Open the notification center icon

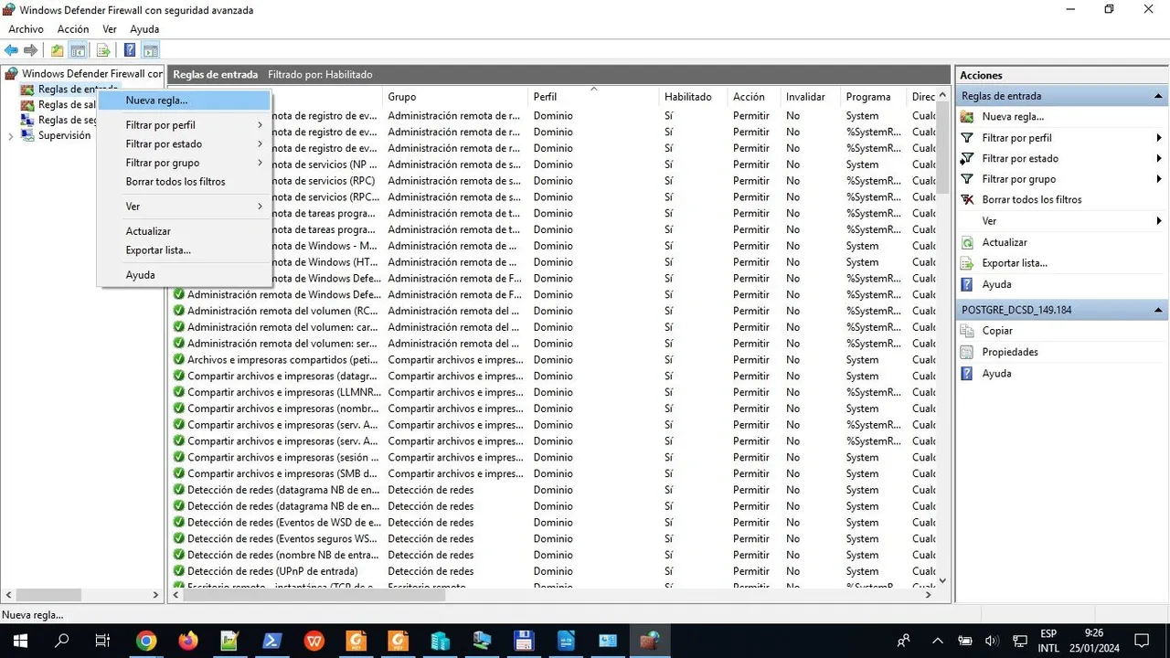click(1141, 641)
